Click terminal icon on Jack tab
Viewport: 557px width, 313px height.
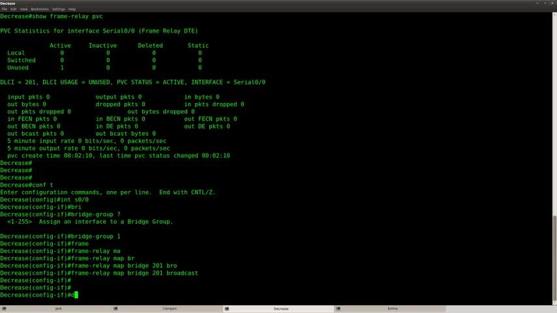[3, 308]
